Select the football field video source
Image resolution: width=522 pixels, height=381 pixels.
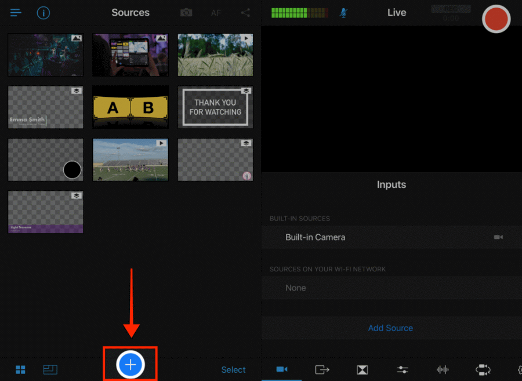pos(130,159)
